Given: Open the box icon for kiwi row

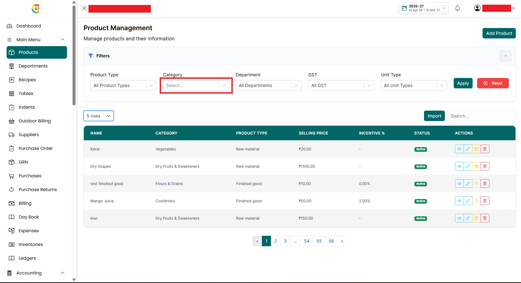Looking at the screenshot, I should [476, 218].
